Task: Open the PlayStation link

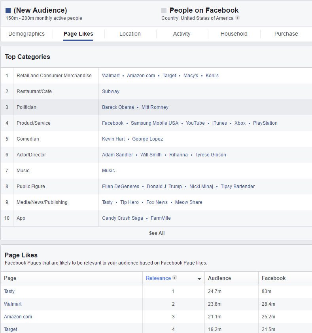Action: click(x=265, y=123)
